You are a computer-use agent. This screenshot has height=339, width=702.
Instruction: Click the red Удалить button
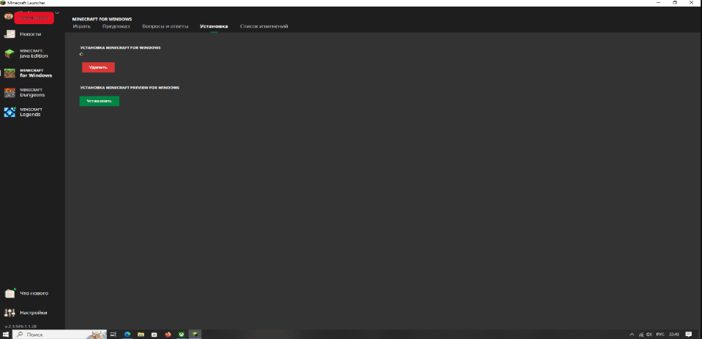pos(98,67)
